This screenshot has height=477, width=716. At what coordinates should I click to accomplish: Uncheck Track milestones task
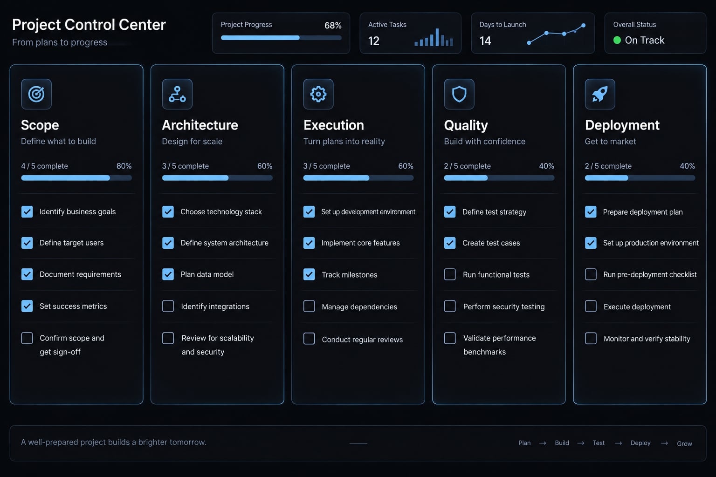pyautogui.click(x=309, y=274)
